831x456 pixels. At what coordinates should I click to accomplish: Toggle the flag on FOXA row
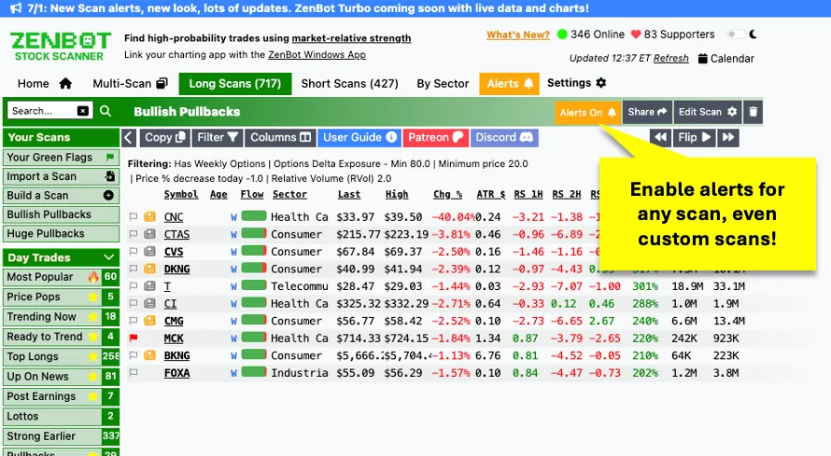pos(134,373)
